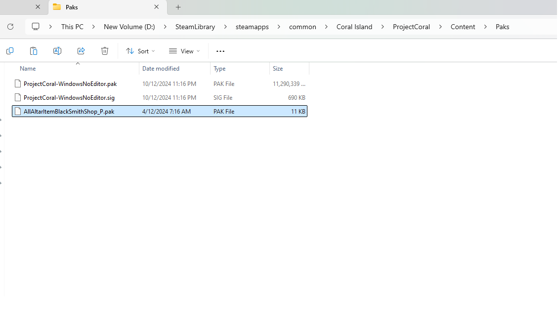This screenshot has width=558, height=324.
Task: Navigate to This PC breadcrumb
Action: (x=72, y=27)
